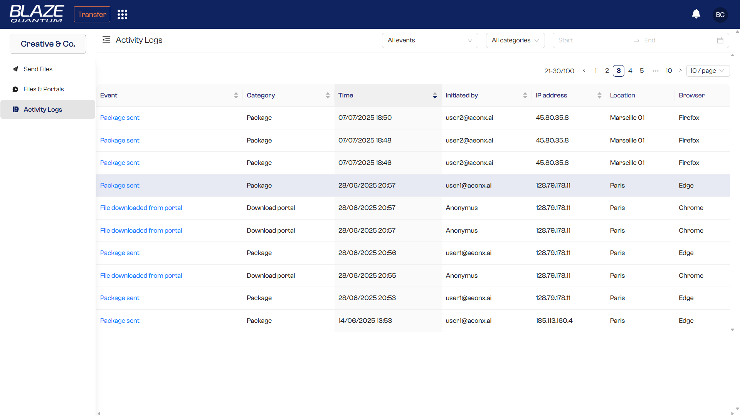Click the BC user avatar

tap(720, 15)
